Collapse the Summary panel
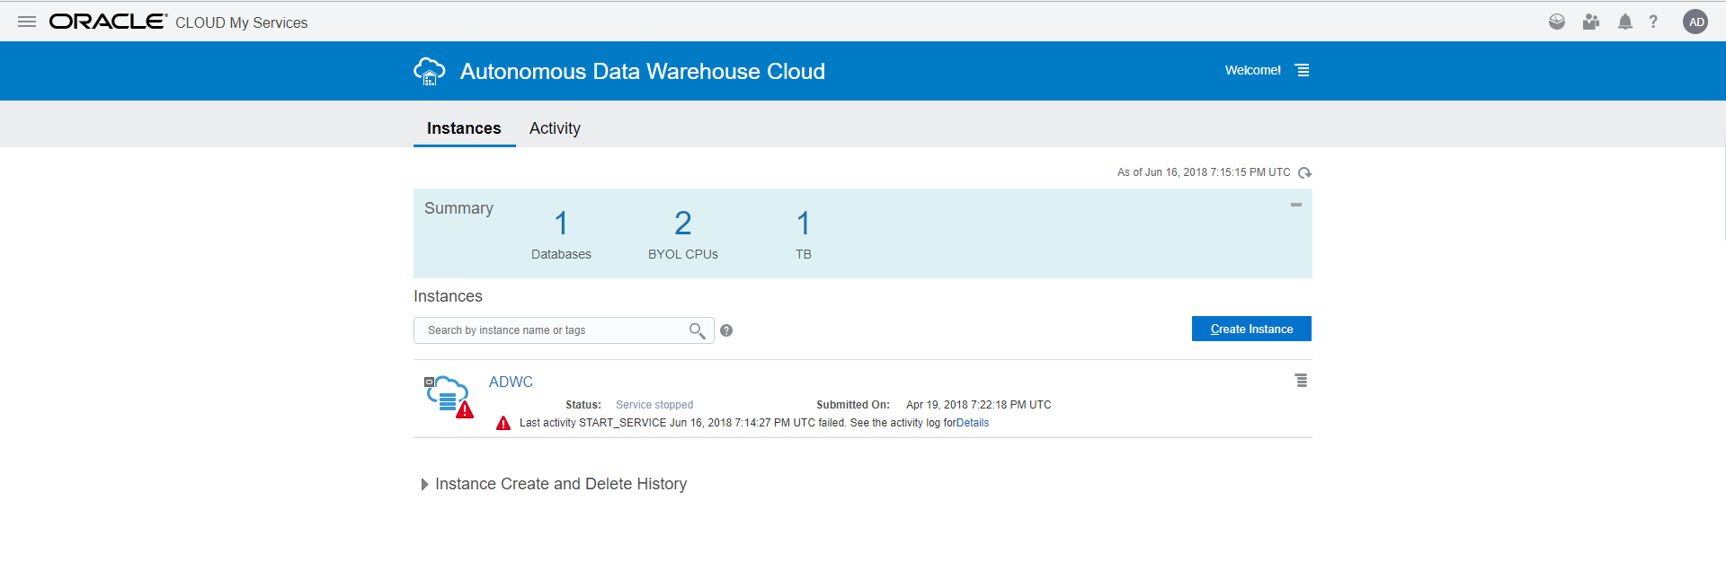Image resolution: width=1726 pixels, height=580 pixels. tap(1296, 205)
